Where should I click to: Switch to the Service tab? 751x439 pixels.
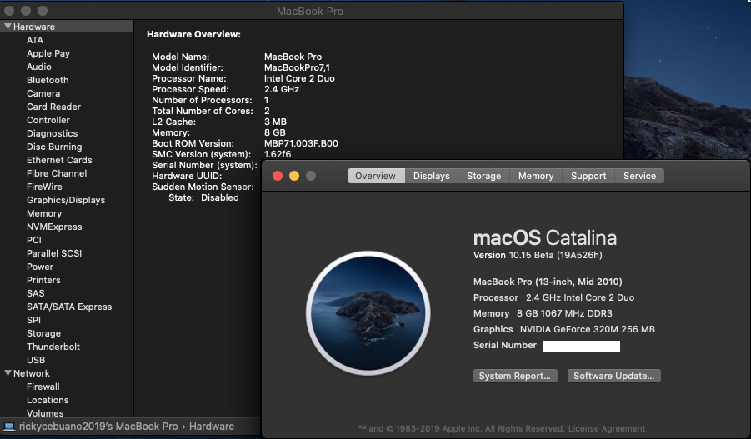coord(639,176)
